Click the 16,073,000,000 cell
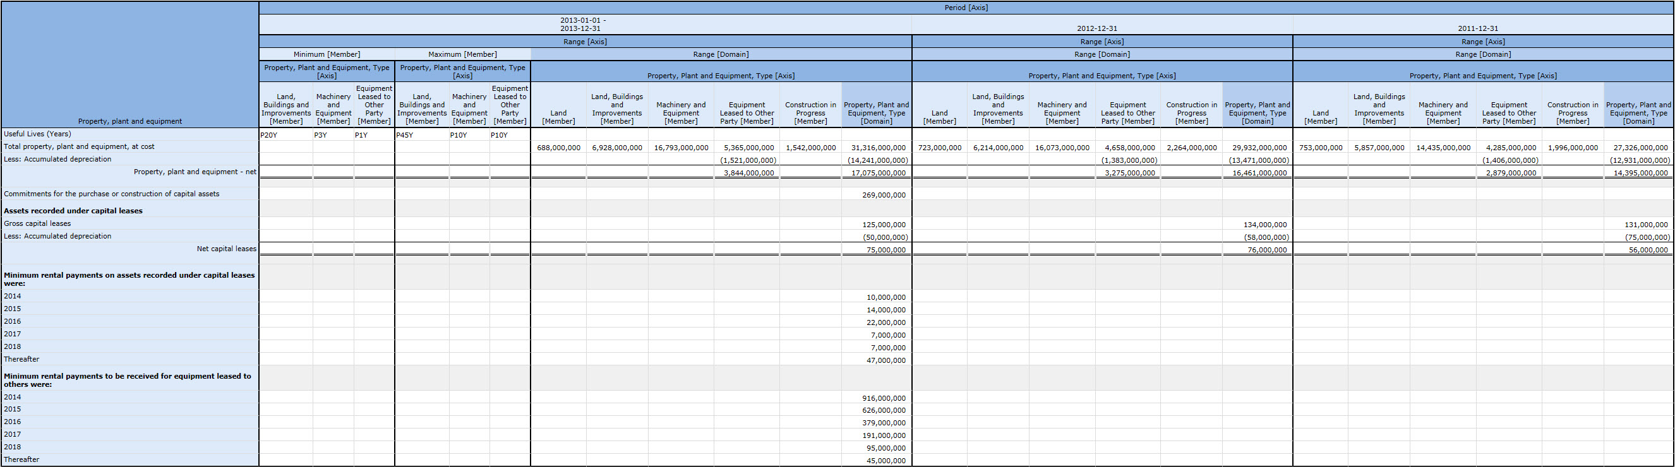The image size is (1675, 467). pos(1062,148)
